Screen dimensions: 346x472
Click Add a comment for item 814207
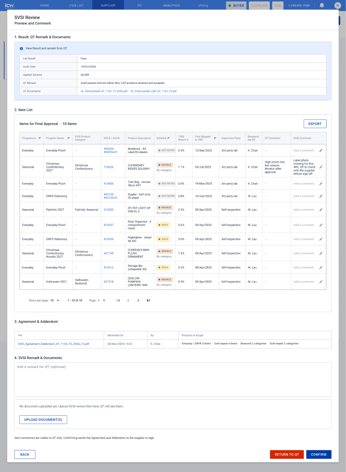(304, 225)
